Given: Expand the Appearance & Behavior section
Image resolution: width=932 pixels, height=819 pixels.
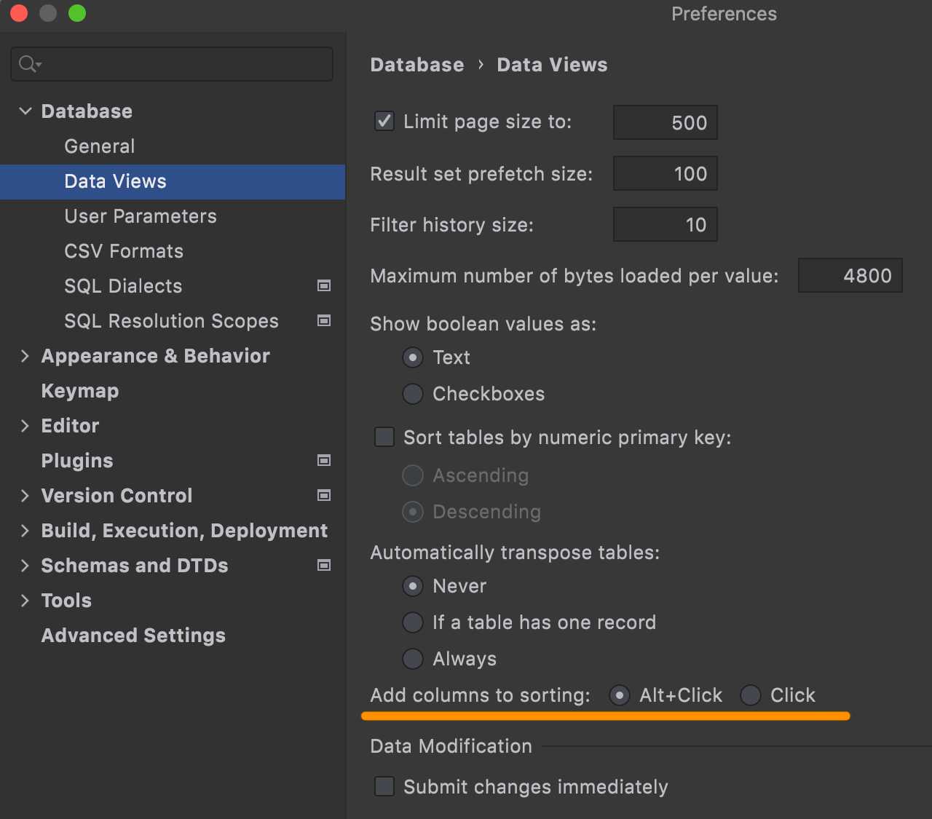Looking at the screenshot, I should click(x=25, y=356).
